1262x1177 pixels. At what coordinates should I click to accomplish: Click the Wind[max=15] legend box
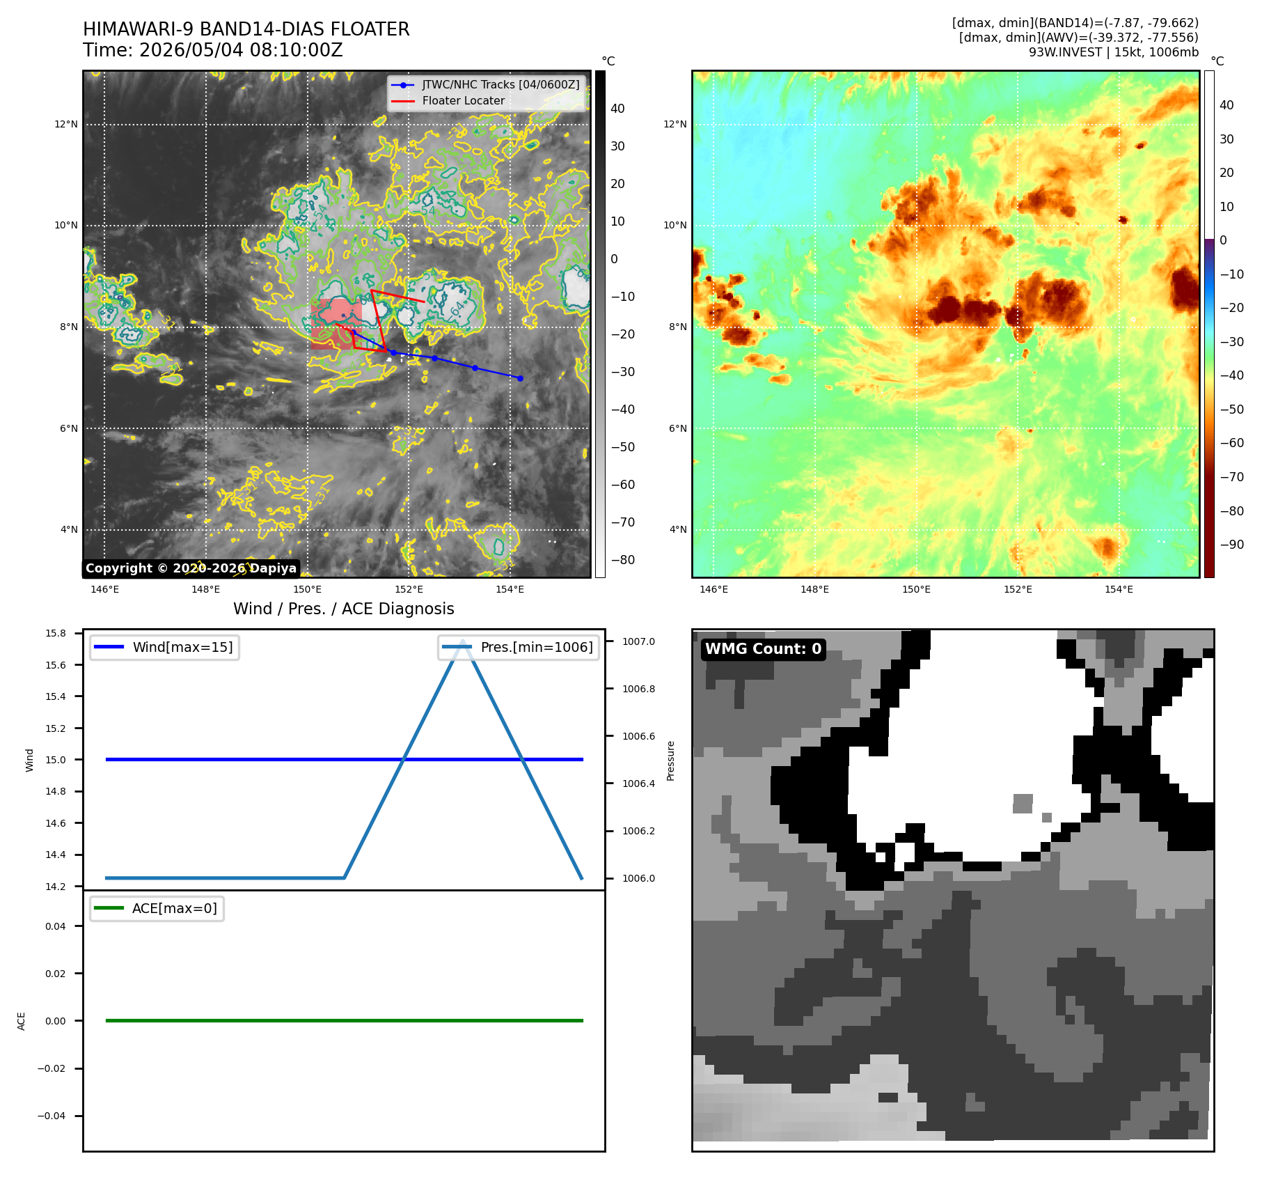(164, 647)
